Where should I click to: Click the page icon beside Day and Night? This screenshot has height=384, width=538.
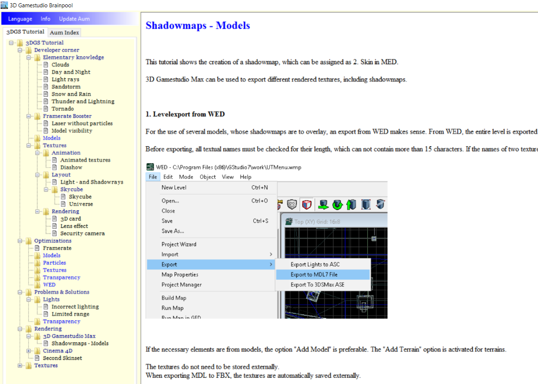click(46, 72)
